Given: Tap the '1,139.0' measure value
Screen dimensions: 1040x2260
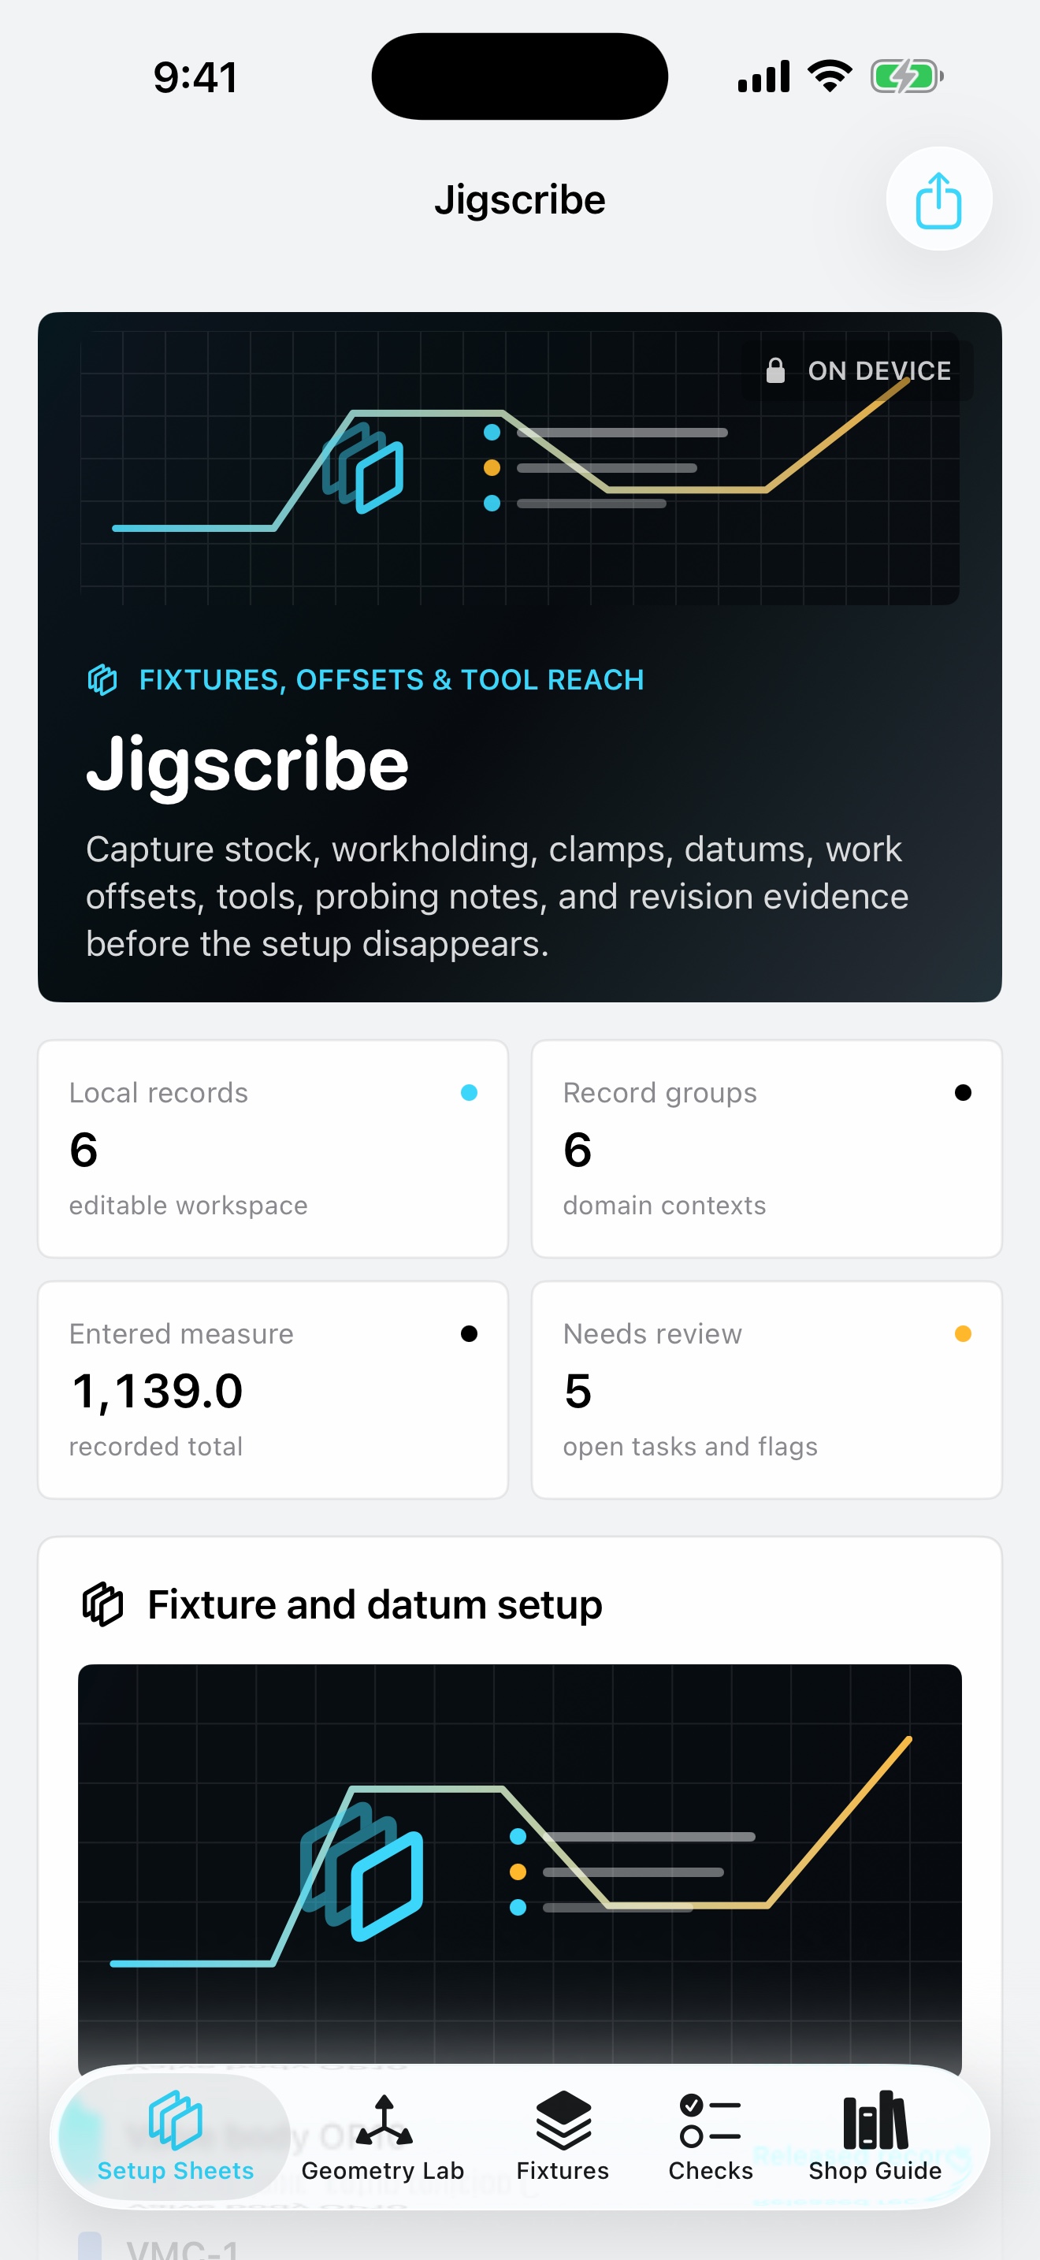Looking at the screenshot, I should [157, 1392].
